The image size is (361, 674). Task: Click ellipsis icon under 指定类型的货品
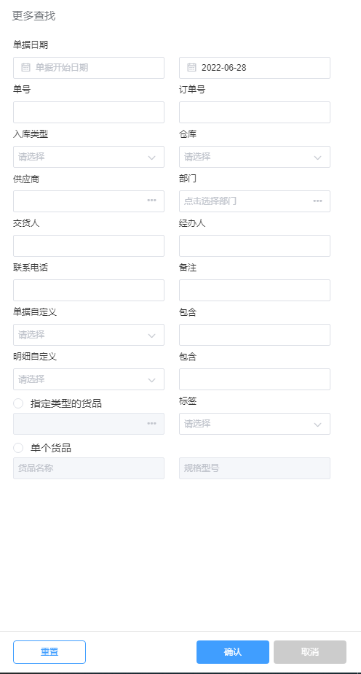click(x=152, y=423)
